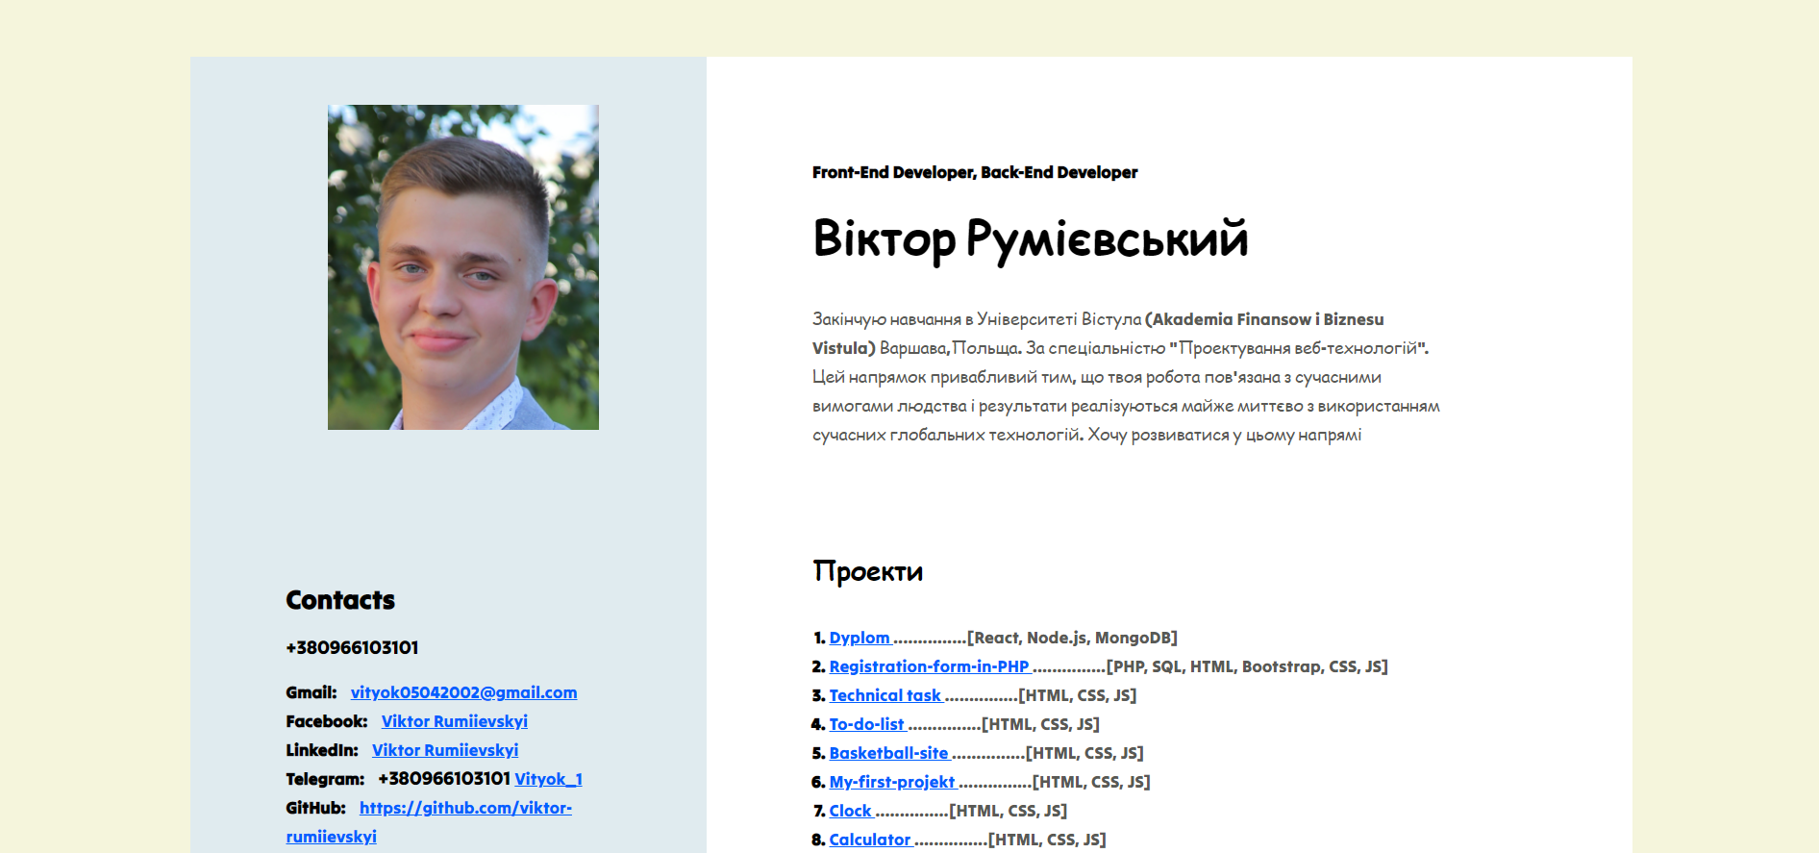Click the [PHP, SQL, HTML, Bootstrap, CSS, JS] label
The image size is (1819, 853).
pyautogui.click(x=1247, y=666)
